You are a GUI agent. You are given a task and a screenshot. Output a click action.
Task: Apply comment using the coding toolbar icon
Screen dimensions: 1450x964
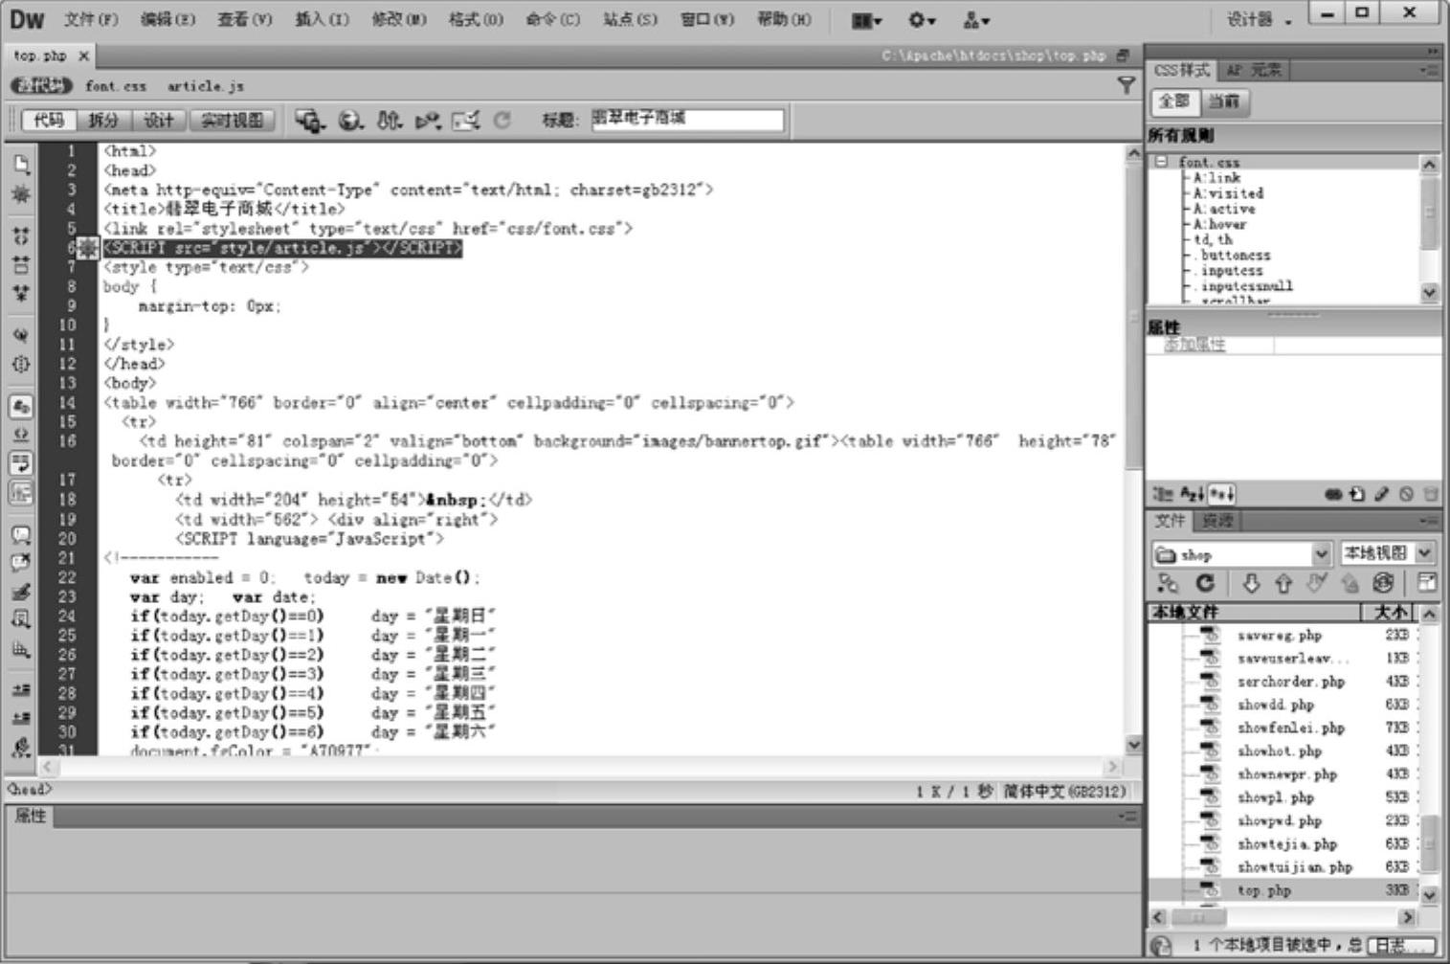(x=20, y=534)
